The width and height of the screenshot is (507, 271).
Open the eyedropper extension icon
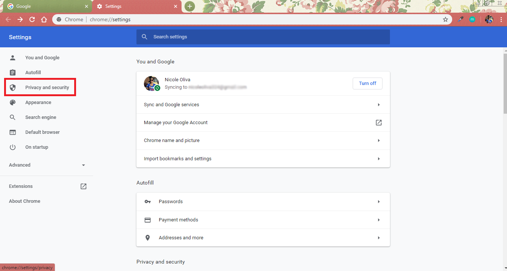(x=460, y=19)
